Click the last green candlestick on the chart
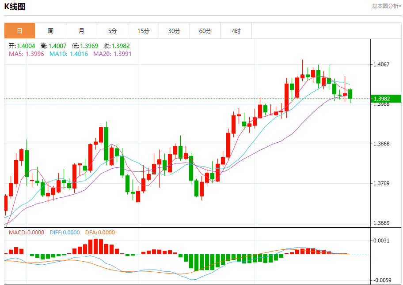Image resolution: width=403 pixels, height=285 pixels. [350, 93]
